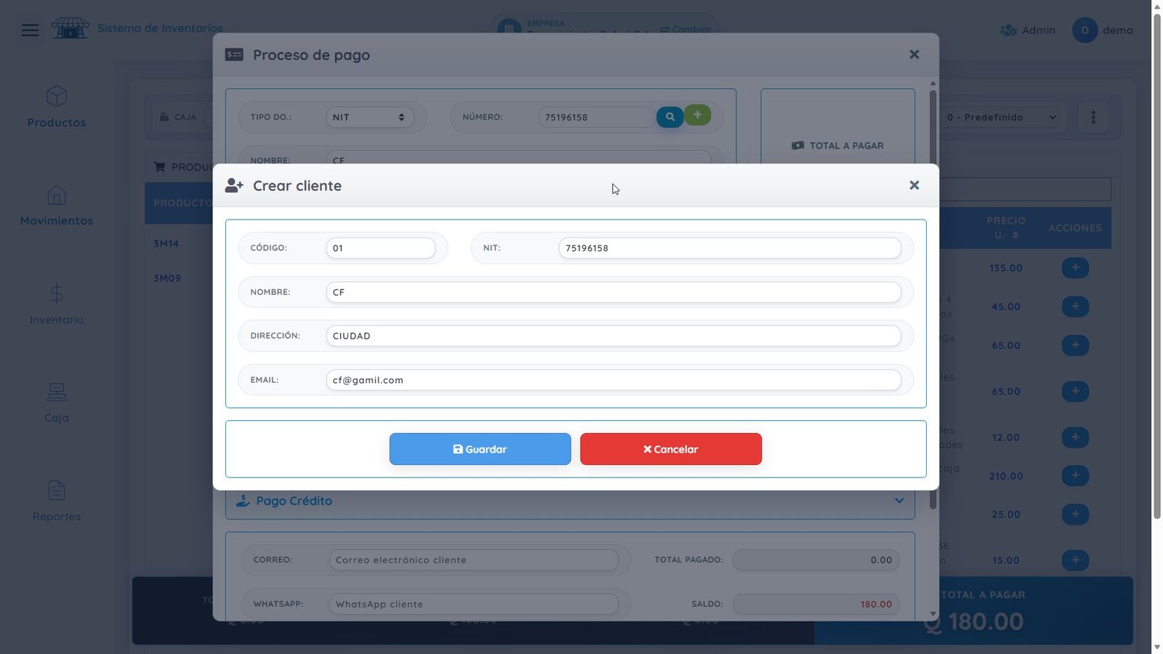Edit the Código field

tap(381, 248)
